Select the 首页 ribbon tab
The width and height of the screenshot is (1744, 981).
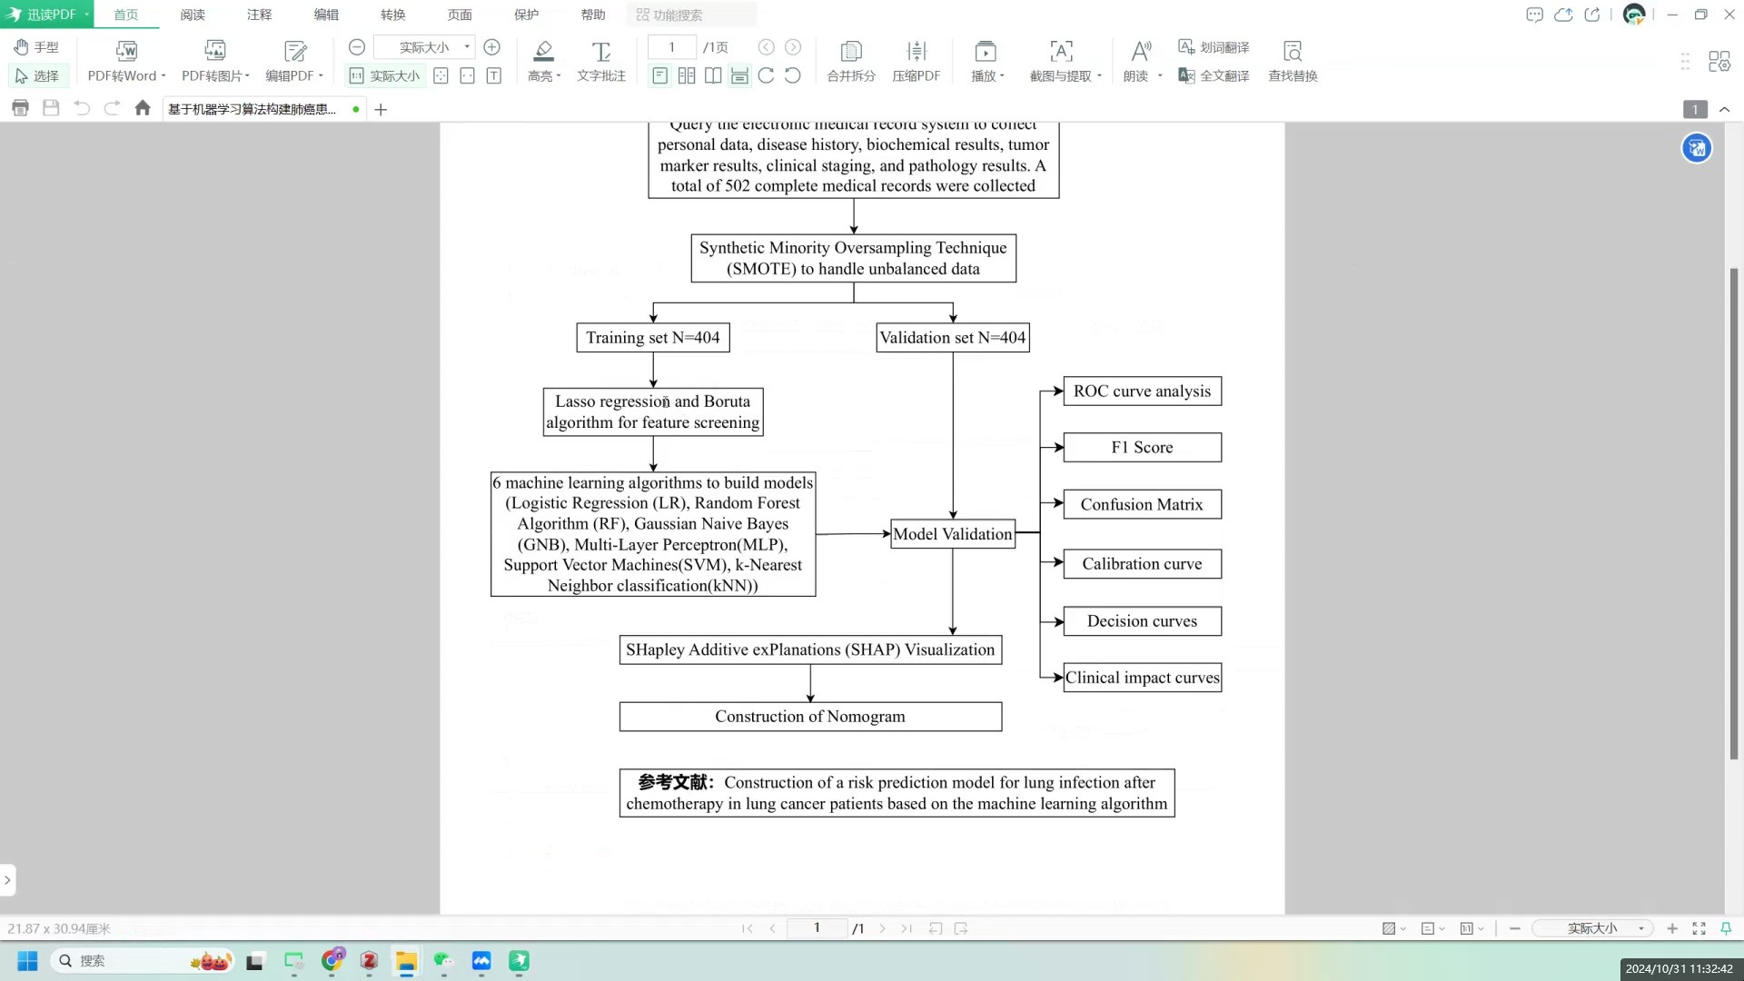tap(125, 15)
